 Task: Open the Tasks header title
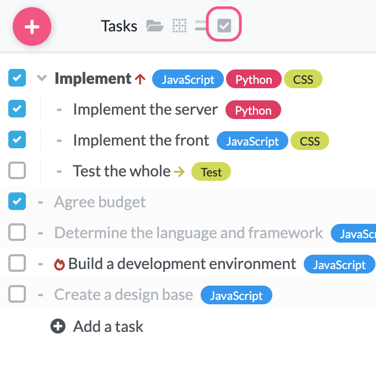click(x=119, y=26)
